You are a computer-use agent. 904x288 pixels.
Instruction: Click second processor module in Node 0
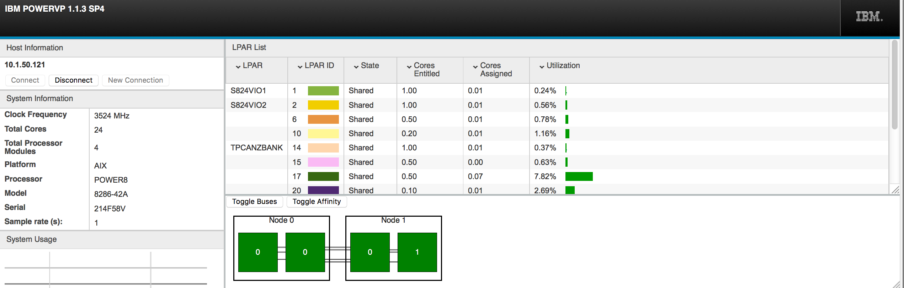(305, 252)
